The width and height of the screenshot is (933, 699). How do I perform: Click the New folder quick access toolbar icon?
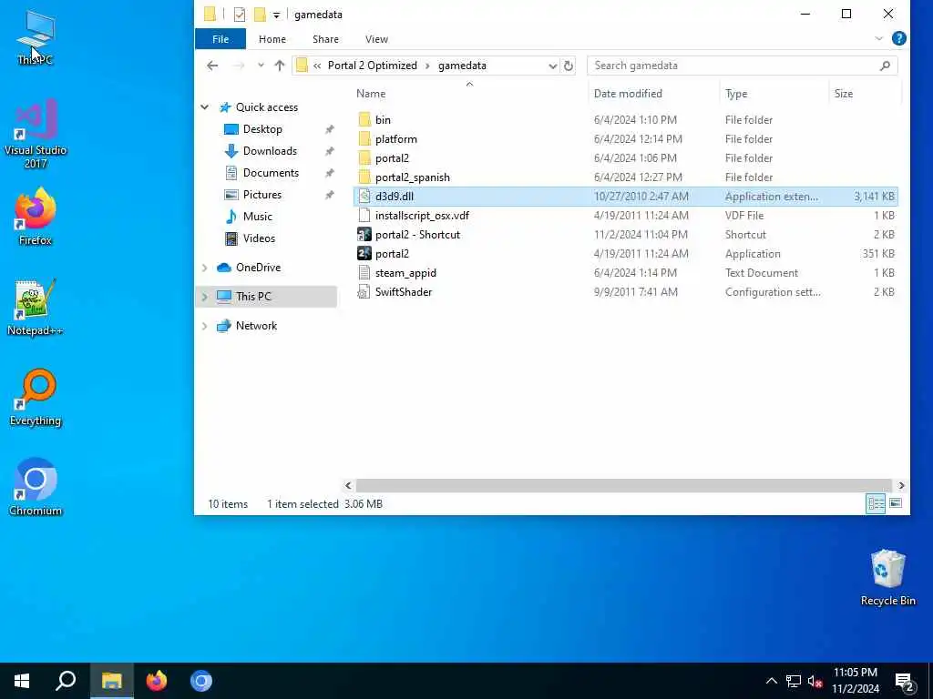click(x=260, y=15)
